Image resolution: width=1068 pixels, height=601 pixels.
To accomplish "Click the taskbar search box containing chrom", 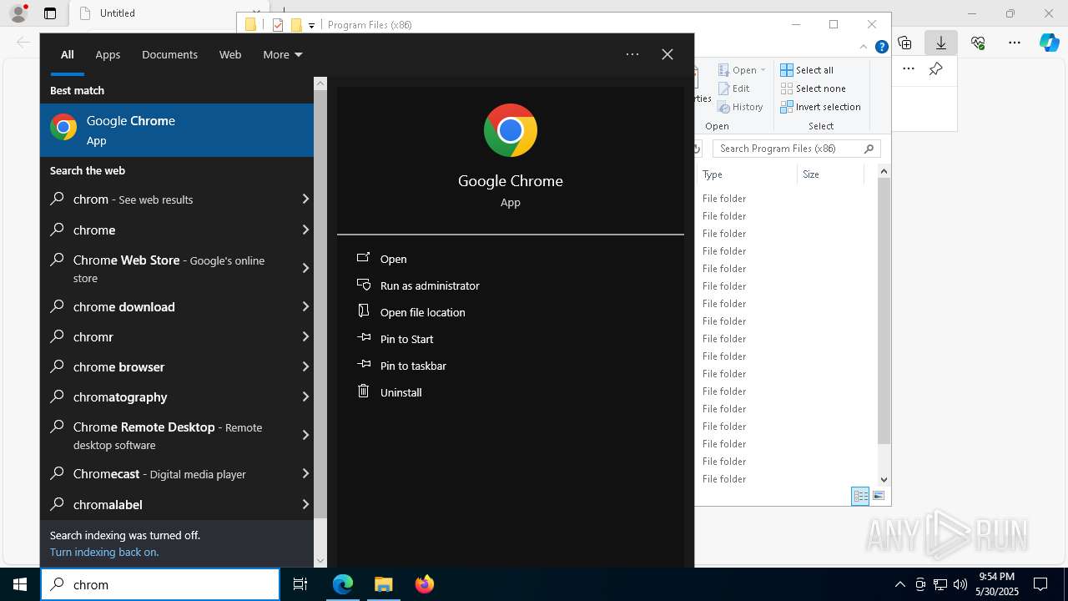I will [160, 584].
